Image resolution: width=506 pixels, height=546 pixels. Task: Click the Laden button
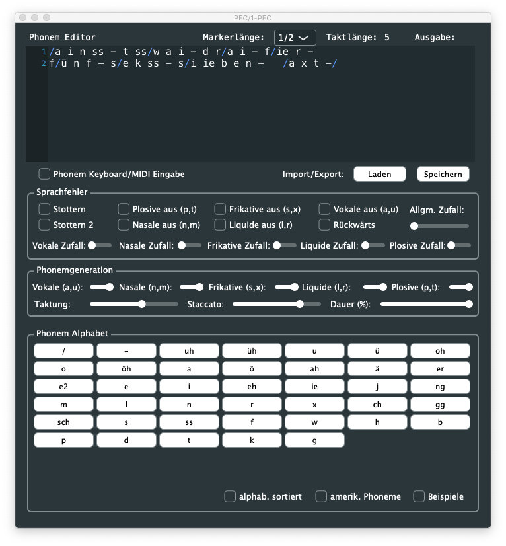(x=379, y=174)
